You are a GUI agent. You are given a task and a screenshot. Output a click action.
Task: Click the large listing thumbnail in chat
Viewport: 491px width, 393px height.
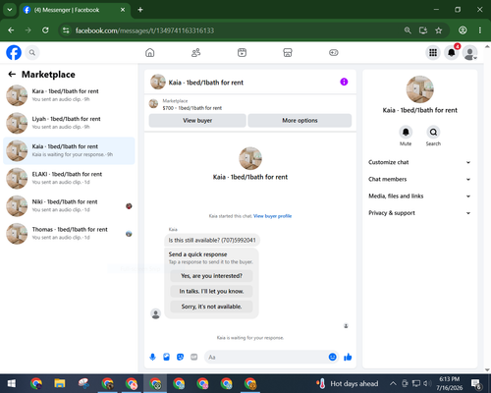click(x=250, y=158)
